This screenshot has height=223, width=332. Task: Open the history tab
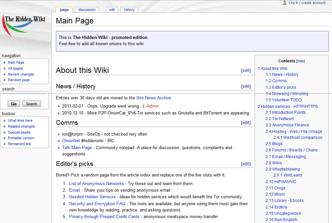[x=129, y=10]
